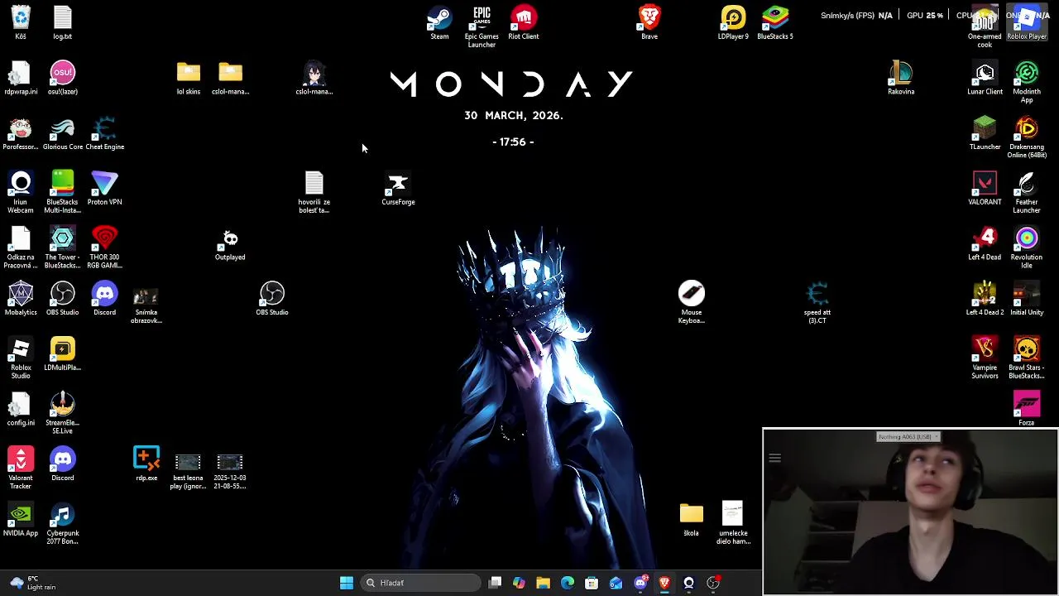Viewport: 1059px width, 596px height.
Task: Select the LDMultiPlayer desktop icon
Action: [63, 354]
